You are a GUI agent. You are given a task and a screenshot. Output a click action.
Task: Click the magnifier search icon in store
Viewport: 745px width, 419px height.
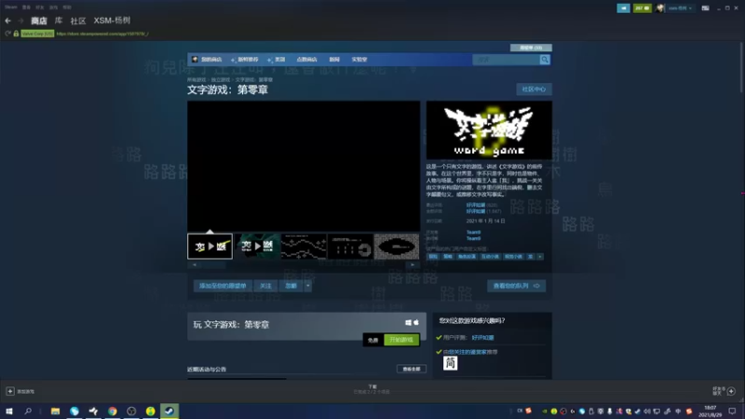click(x=545, y=60)
